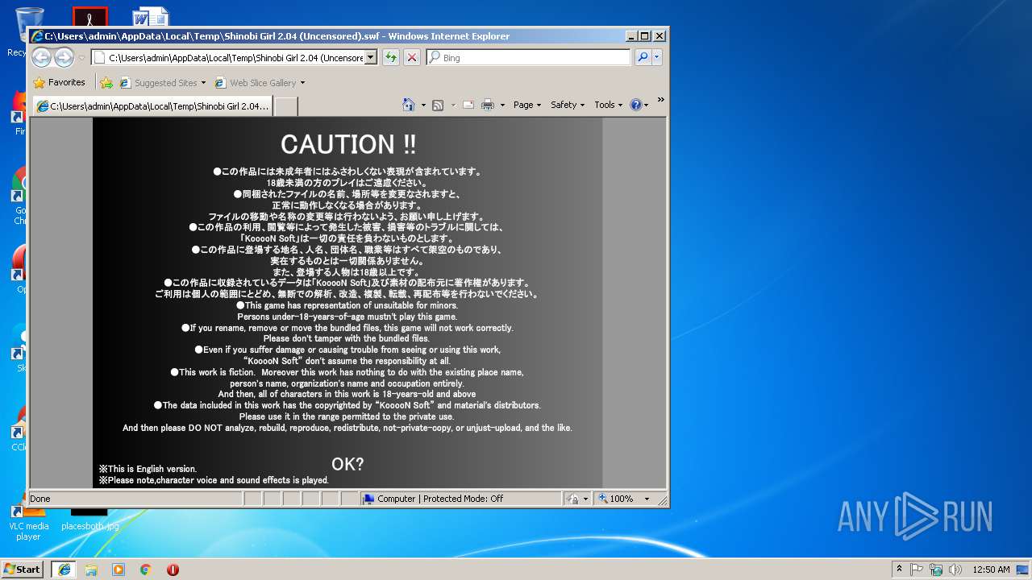Stop loading with the red X icon

[412, 57]
